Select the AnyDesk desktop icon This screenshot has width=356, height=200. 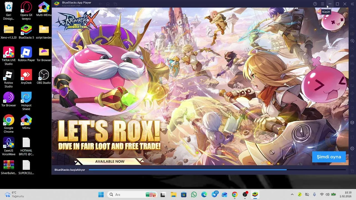26,77
